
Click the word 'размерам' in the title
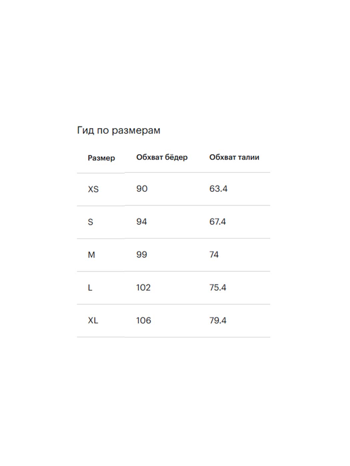click(136, 130)
